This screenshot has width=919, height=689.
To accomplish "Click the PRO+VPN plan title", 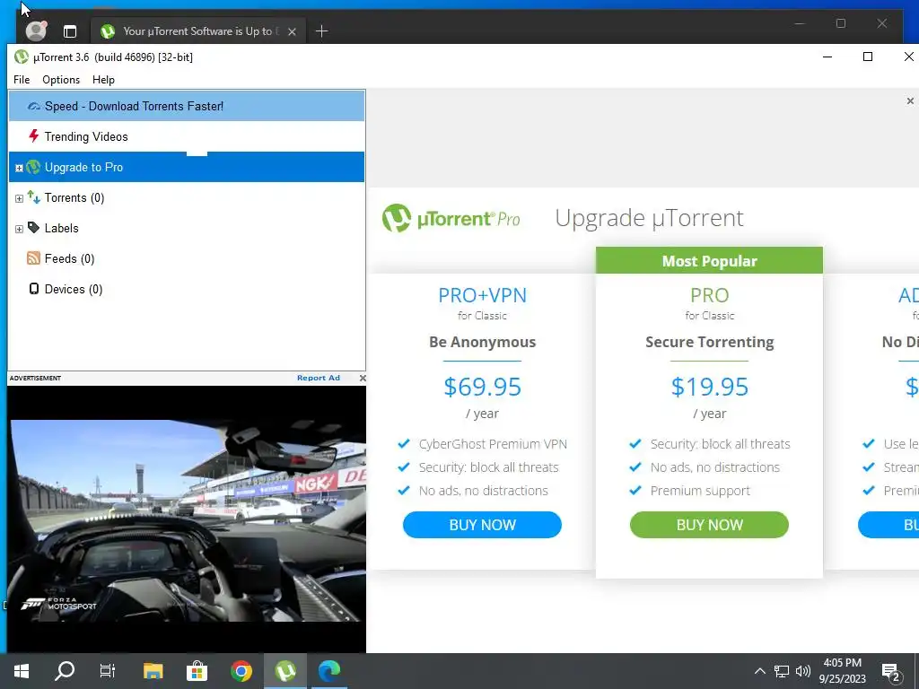I will coord(482,295).
